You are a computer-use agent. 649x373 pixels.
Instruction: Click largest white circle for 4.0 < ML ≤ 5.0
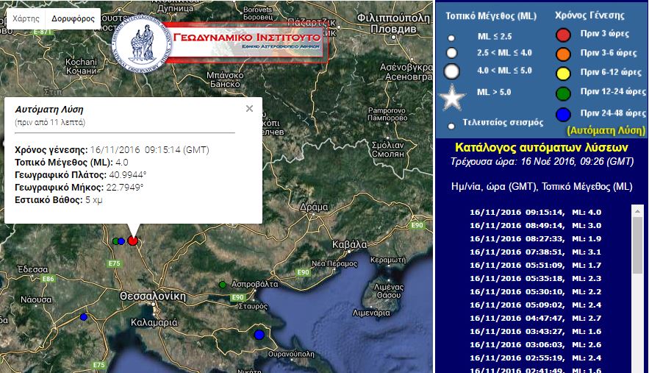click(452, 71)
